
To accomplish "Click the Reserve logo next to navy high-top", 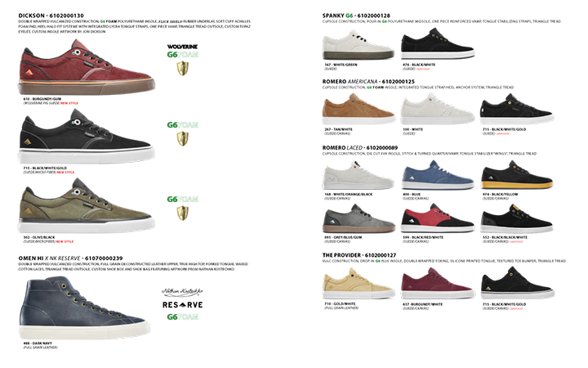I will (183, 305).
